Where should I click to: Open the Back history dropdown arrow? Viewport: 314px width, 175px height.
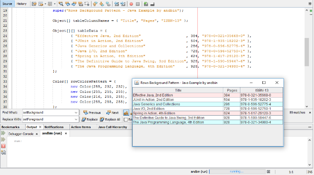[45, 4]
